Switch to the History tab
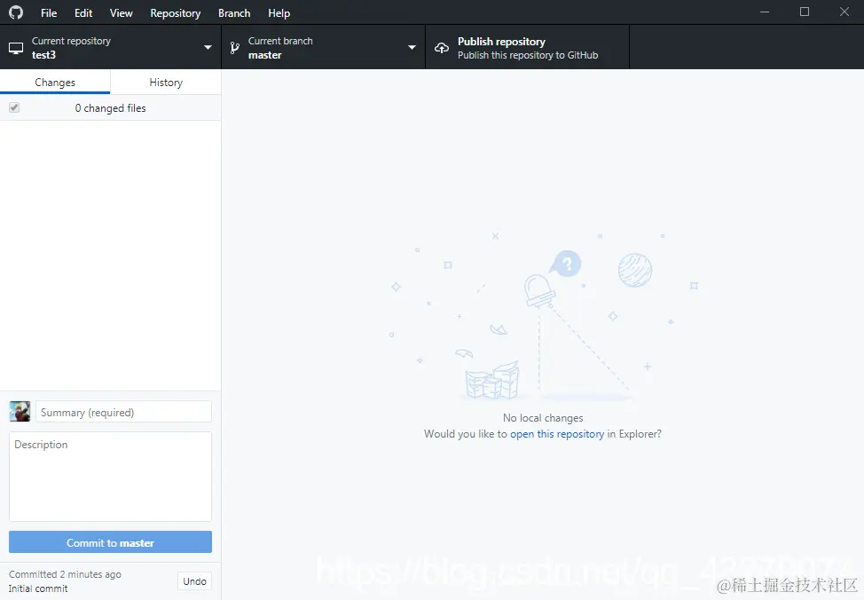 tap(166, 83)
